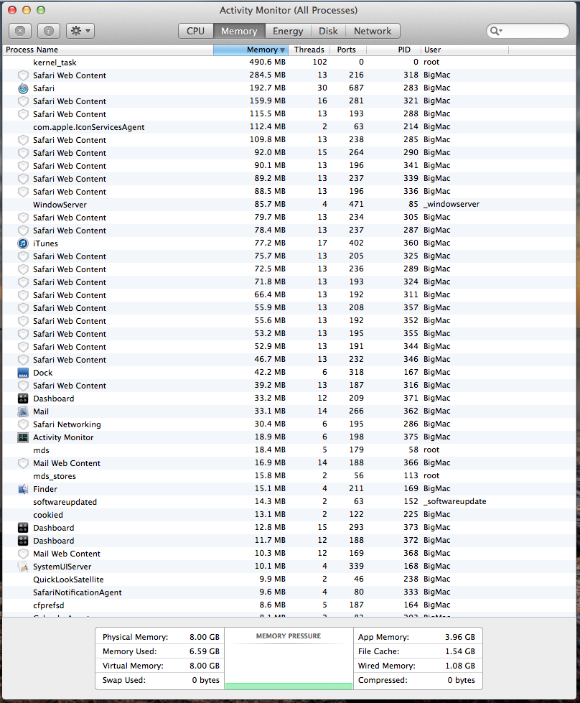The image size is (580, 703).
Task: Select the cookied process row
Action: point(289,515)
